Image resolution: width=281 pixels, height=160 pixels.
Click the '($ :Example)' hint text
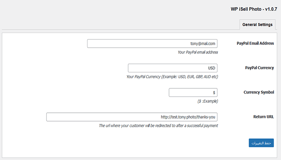click(x=208, y=101)
